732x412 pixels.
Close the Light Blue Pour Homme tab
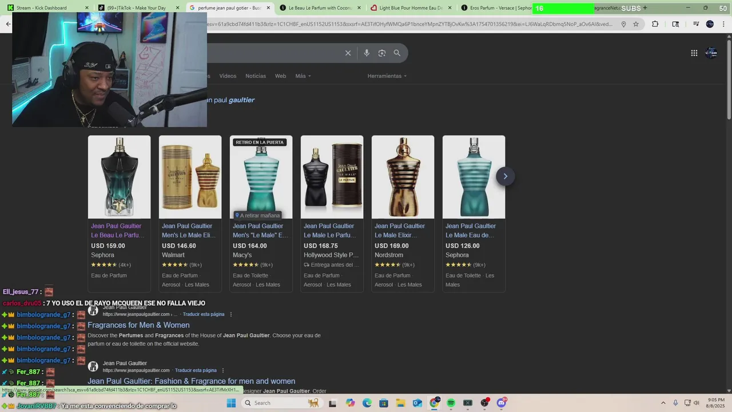pyautogui.click(x=449, y=8)
